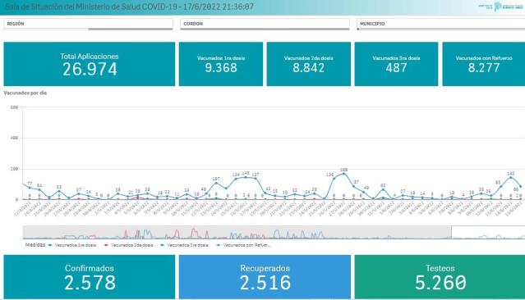525x300 pixels.
Task: Select the Total Aplicaciones 26.974 tile
Action: pos(89,64)
